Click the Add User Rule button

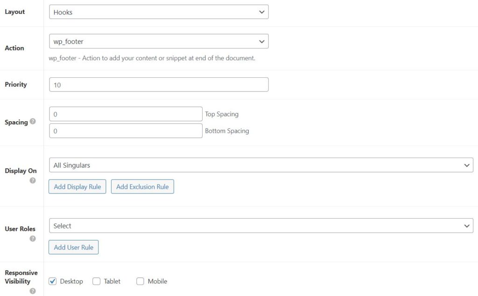coord(73,247)
